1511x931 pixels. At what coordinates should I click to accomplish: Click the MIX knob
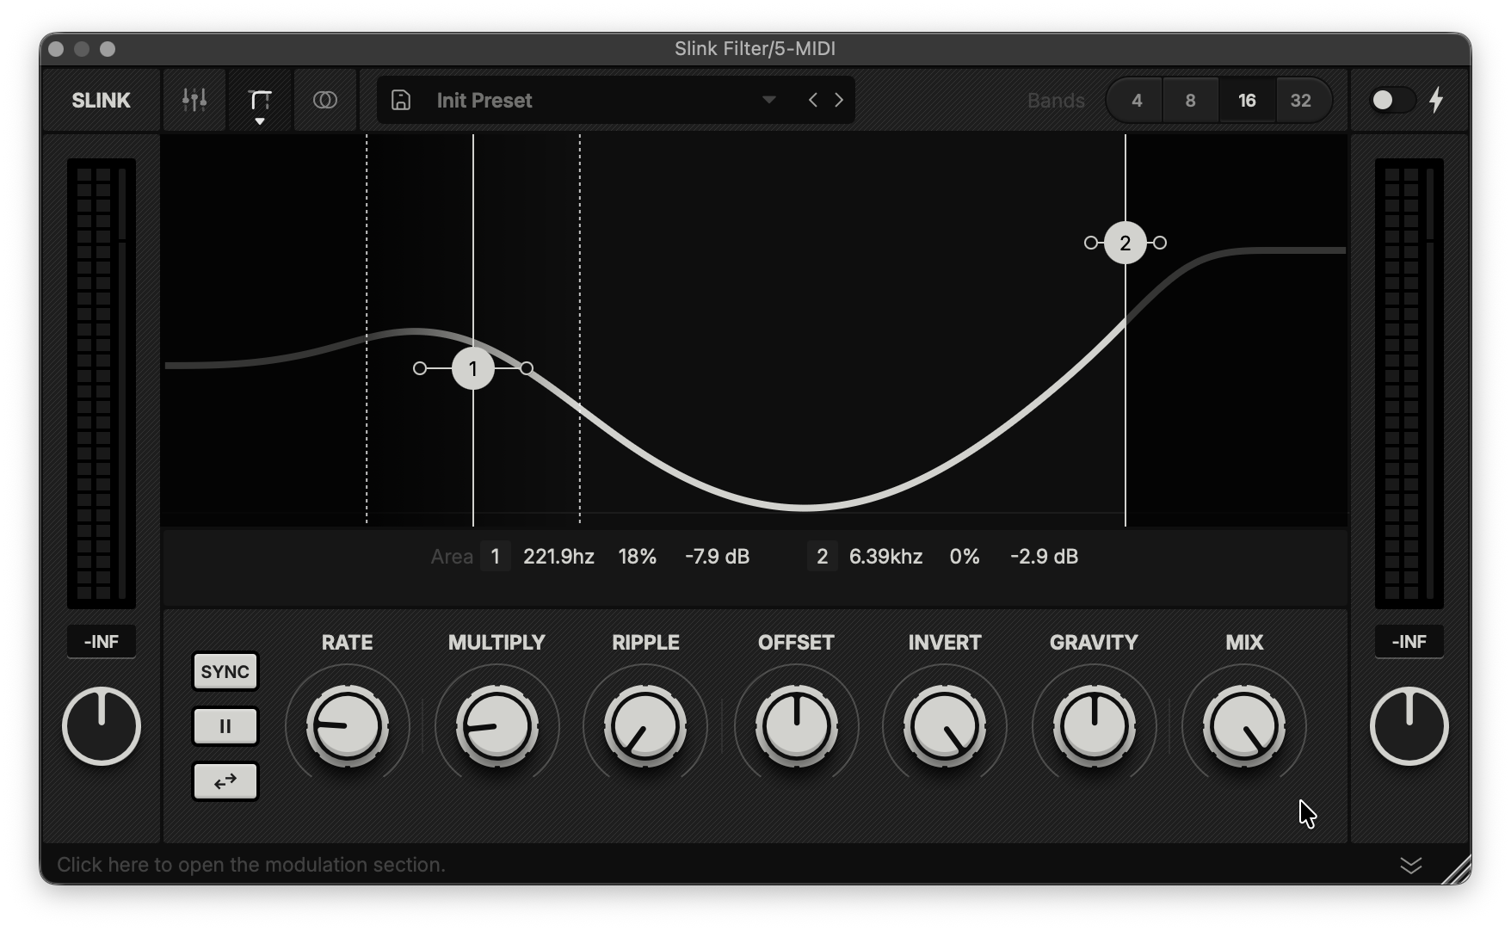[1244, 726]
